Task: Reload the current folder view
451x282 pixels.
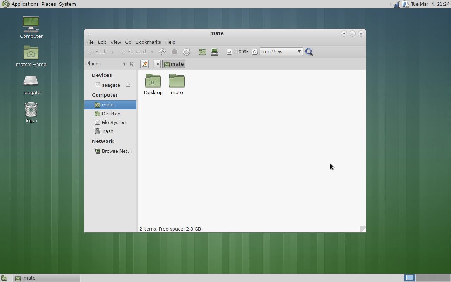Action: [x=186, y=51]
